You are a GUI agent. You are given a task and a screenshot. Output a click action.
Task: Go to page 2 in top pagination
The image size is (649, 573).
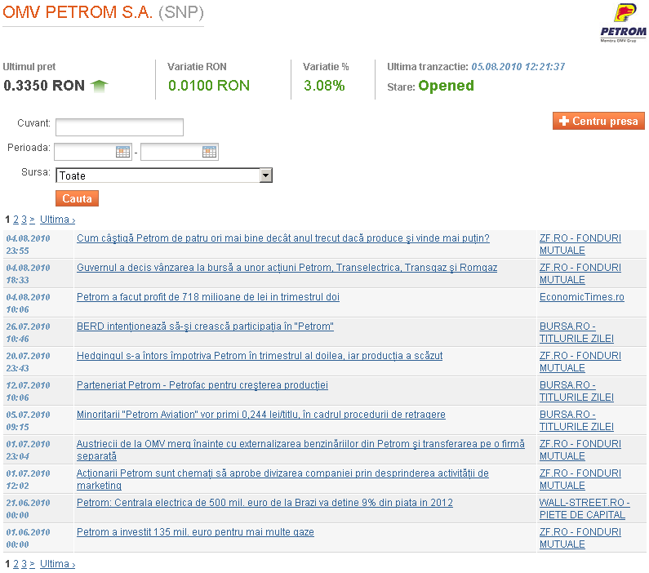click(x=16, y=220)
